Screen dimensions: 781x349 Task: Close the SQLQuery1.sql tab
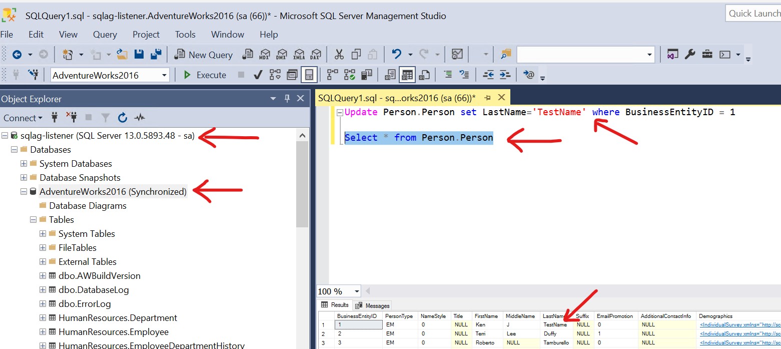501,98
